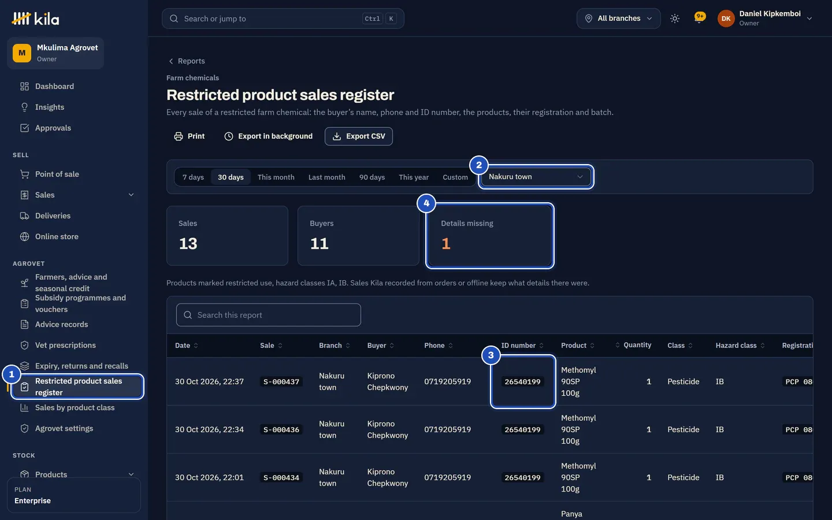Open sale S-000437

point(281,382)
